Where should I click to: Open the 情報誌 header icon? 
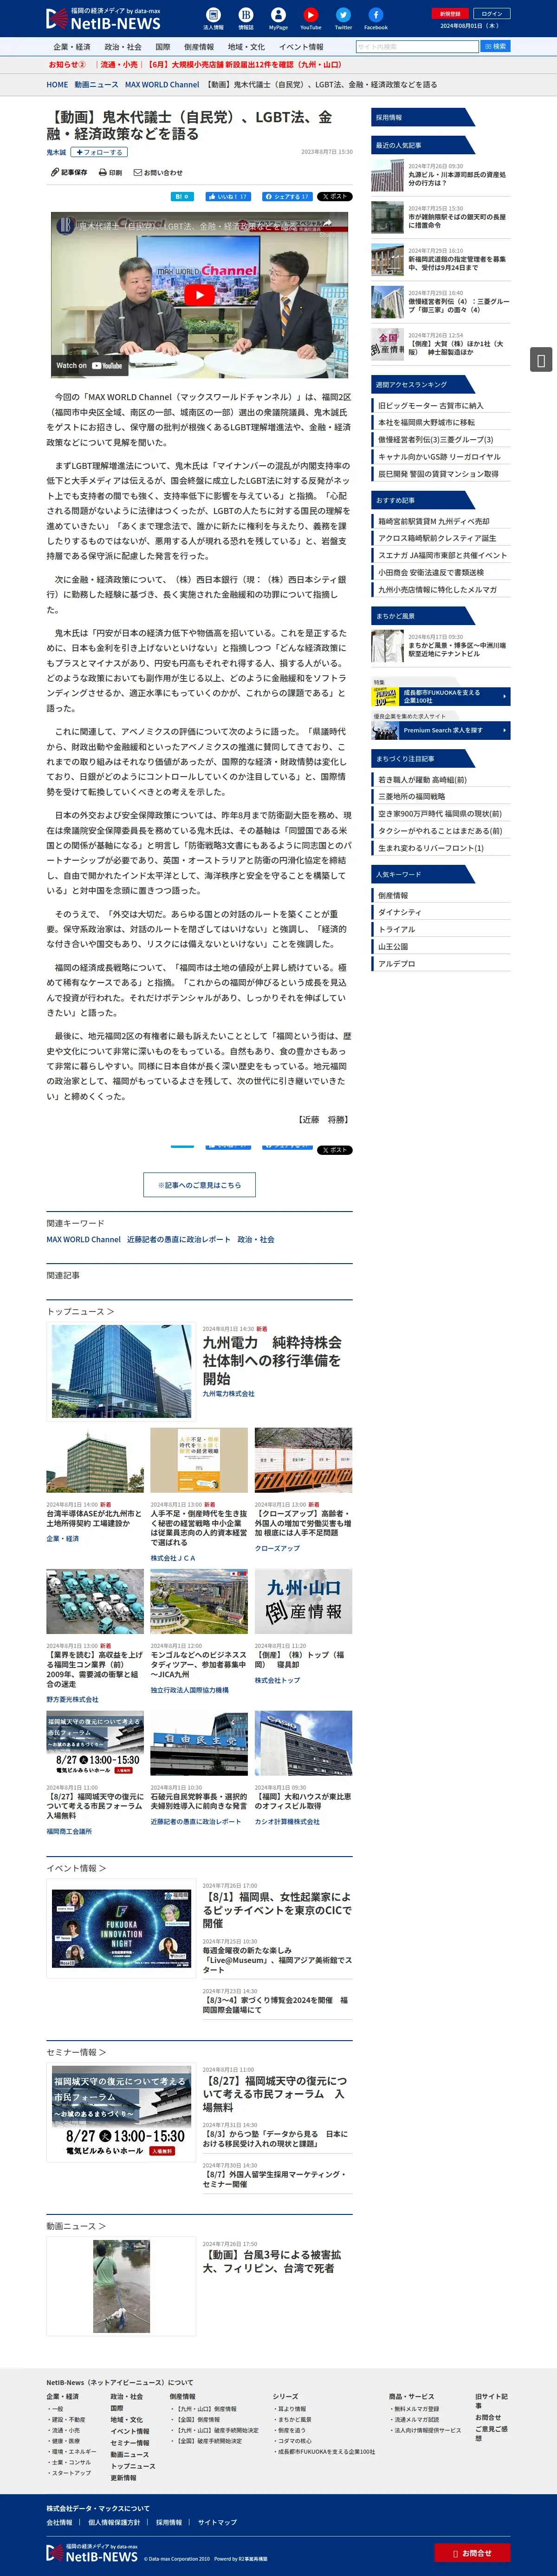[246, 18]
